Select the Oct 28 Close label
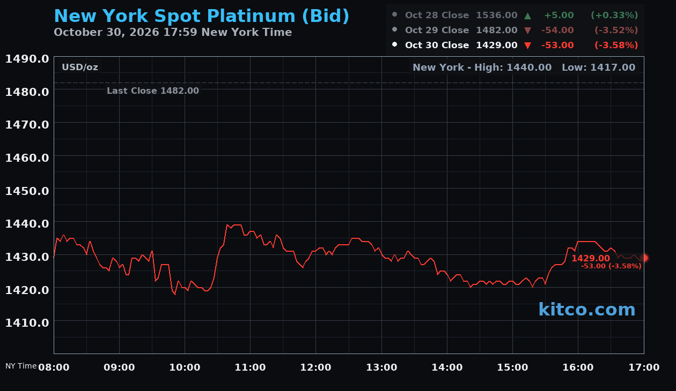 pos(437,15)
